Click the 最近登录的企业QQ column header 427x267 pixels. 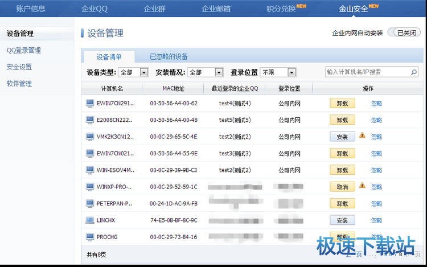pyautogui.click(x=235, y=89)
